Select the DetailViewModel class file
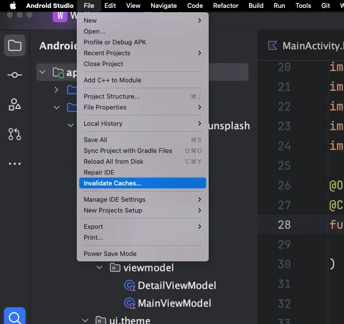Image resolution: width=344 pixels, height=324 pixels. [176, 286]
